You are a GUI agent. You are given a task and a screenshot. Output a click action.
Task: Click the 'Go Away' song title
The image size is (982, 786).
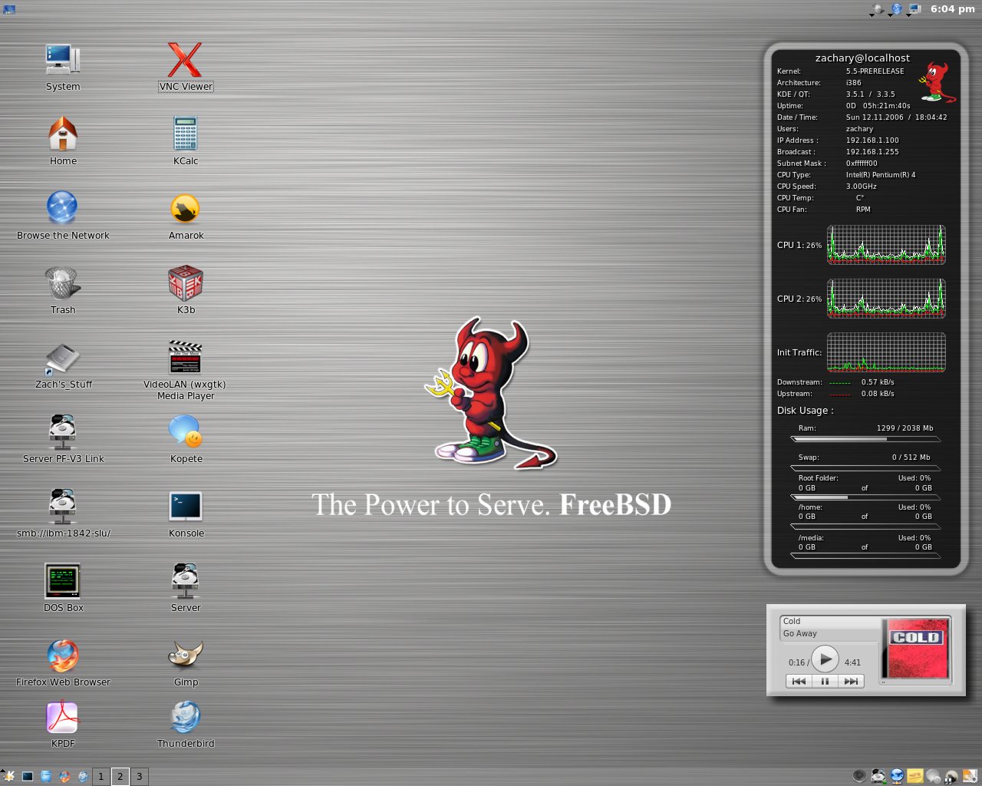click(x=799, y=634)
